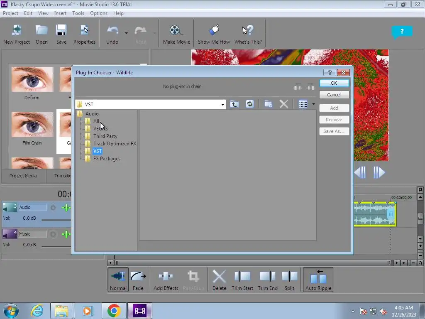Image resolution: width=425 pixels, height=319 pixels.
Task: Delete the selected plug-in with X icon
Action: point(284,104)
